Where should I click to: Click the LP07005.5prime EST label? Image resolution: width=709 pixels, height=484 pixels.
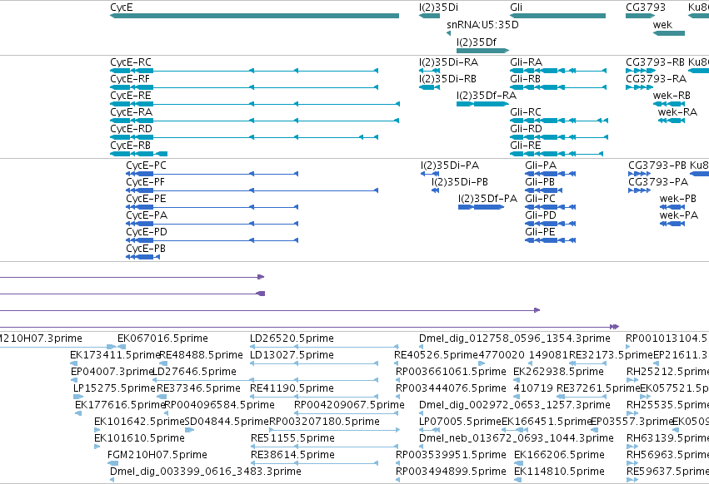click(x=460, y=422)
